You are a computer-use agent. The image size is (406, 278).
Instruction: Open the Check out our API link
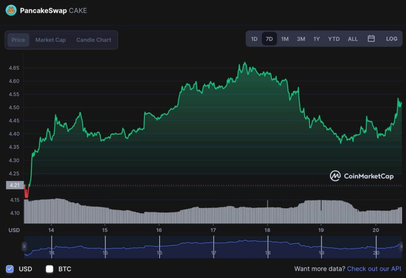coord(374,269)
